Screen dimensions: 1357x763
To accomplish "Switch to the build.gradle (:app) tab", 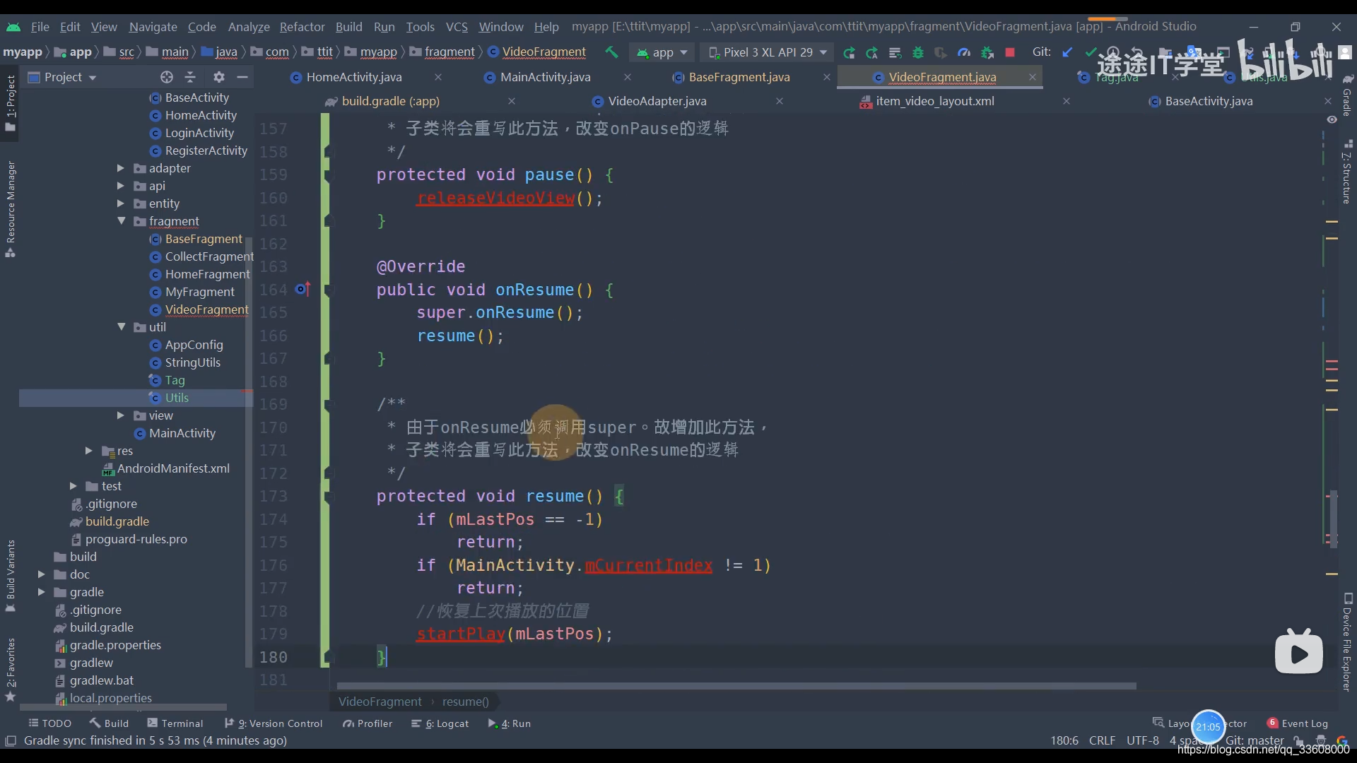I will 390,101.
